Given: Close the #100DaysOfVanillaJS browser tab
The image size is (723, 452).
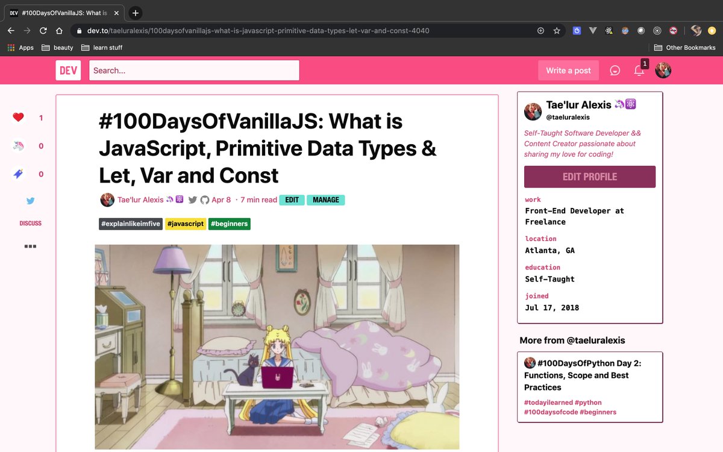Looking at the screenshot, I should pos(116,13).
